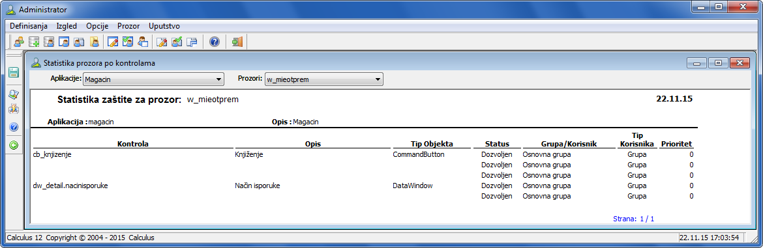Screen dimensions: 763x248
Task: Click the exit door icon in the toolbar
Action: 237,42
